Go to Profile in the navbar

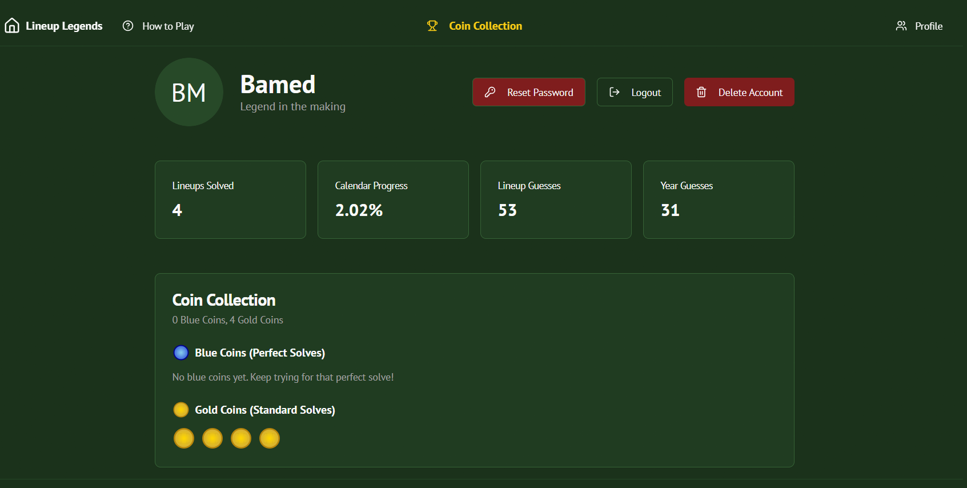[x=928, y=26]
